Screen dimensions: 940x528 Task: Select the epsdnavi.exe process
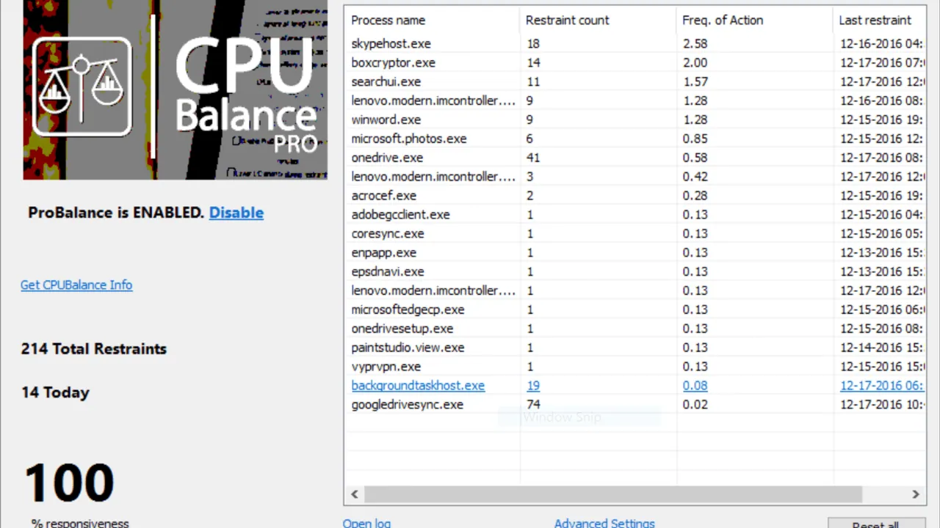click(x=387, y=273)
